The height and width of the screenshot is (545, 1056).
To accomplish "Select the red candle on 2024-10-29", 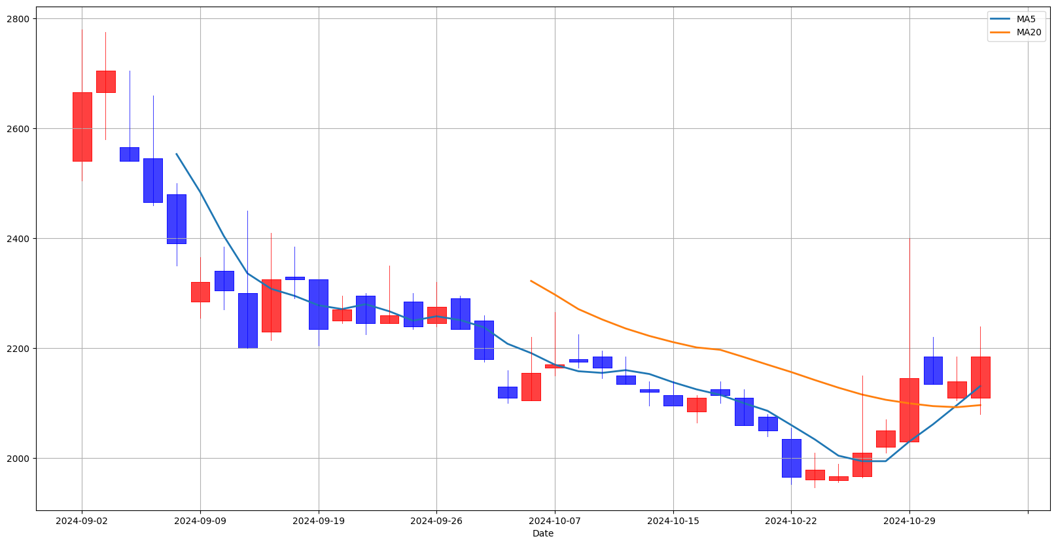I will 909,410.
